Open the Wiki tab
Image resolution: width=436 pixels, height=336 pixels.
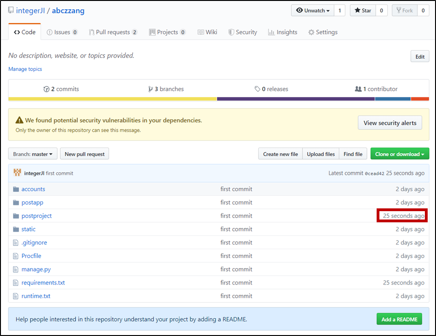point(207,32)
